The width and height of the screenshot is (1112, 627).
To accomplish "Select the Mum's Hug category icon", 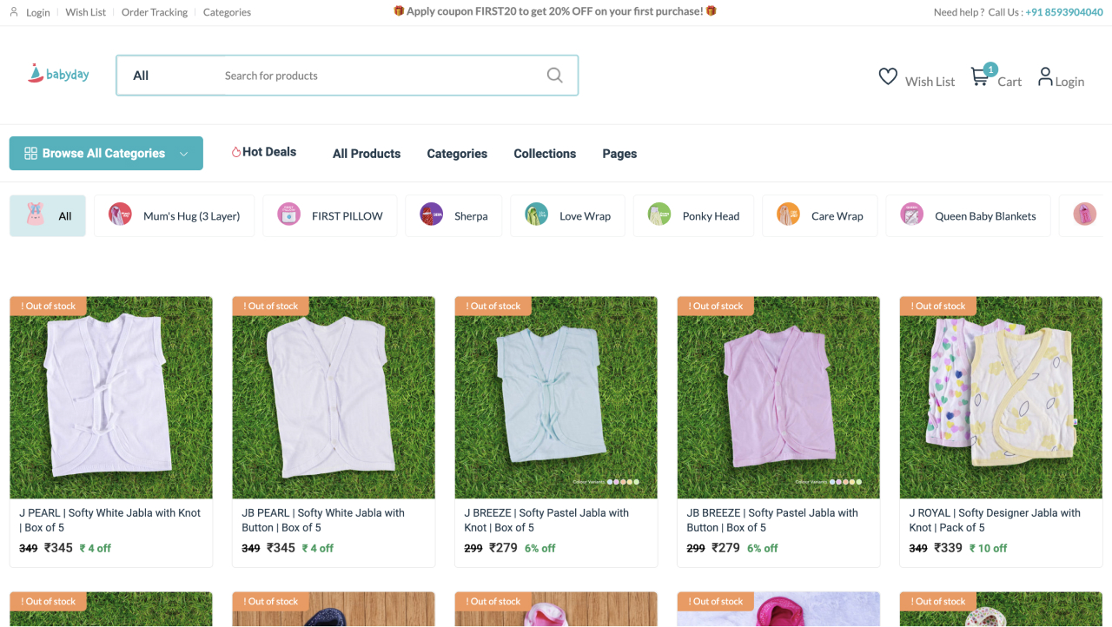I will [120, 214].
